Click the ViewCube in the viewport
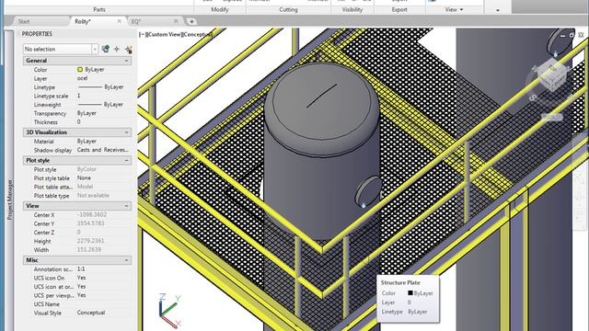 (551, 74)
